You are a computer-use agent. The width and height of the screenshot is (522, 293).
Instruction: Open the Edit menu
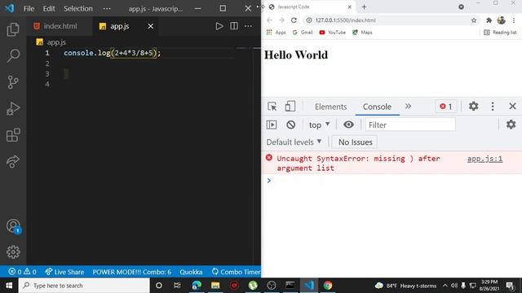click(49, 9)
